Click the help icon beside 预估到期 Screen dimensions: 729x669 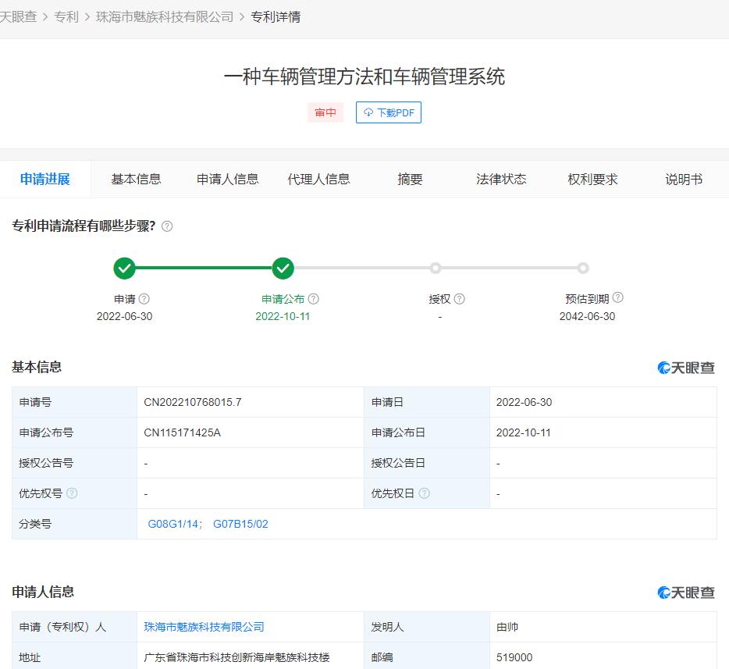tap(617, 297)
